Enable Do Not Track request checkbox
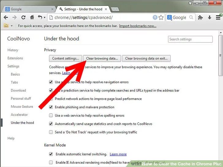The image size is (223, 167). pyautogui.click(x=51, y=132)
